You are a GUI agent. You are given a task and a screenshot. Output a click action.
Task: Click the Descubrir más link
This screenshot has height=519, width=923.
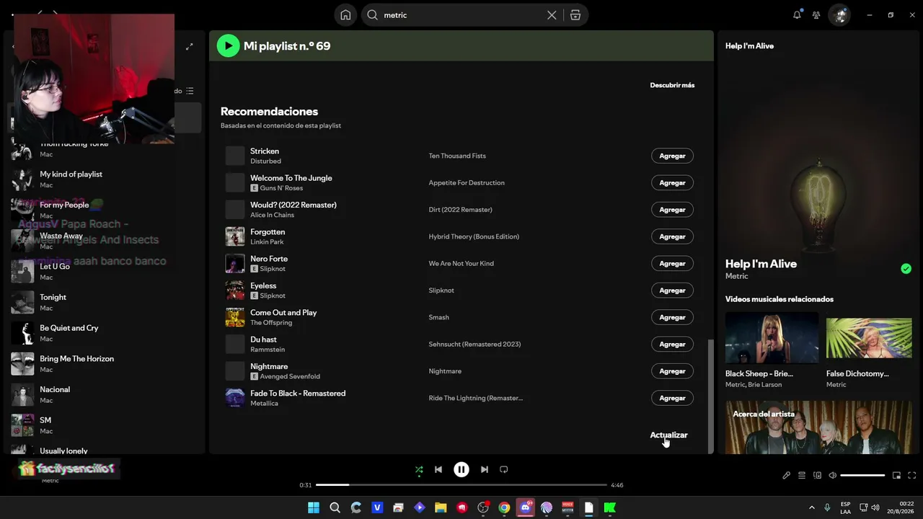coord(672,85)
